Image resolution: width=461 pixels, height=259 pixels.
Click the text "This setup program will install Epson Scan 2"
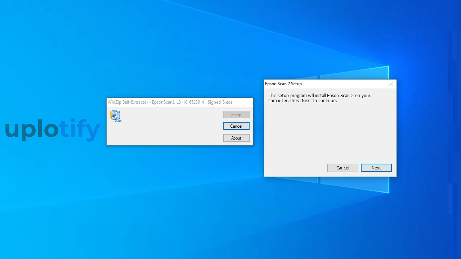click(x=311, y=96)
